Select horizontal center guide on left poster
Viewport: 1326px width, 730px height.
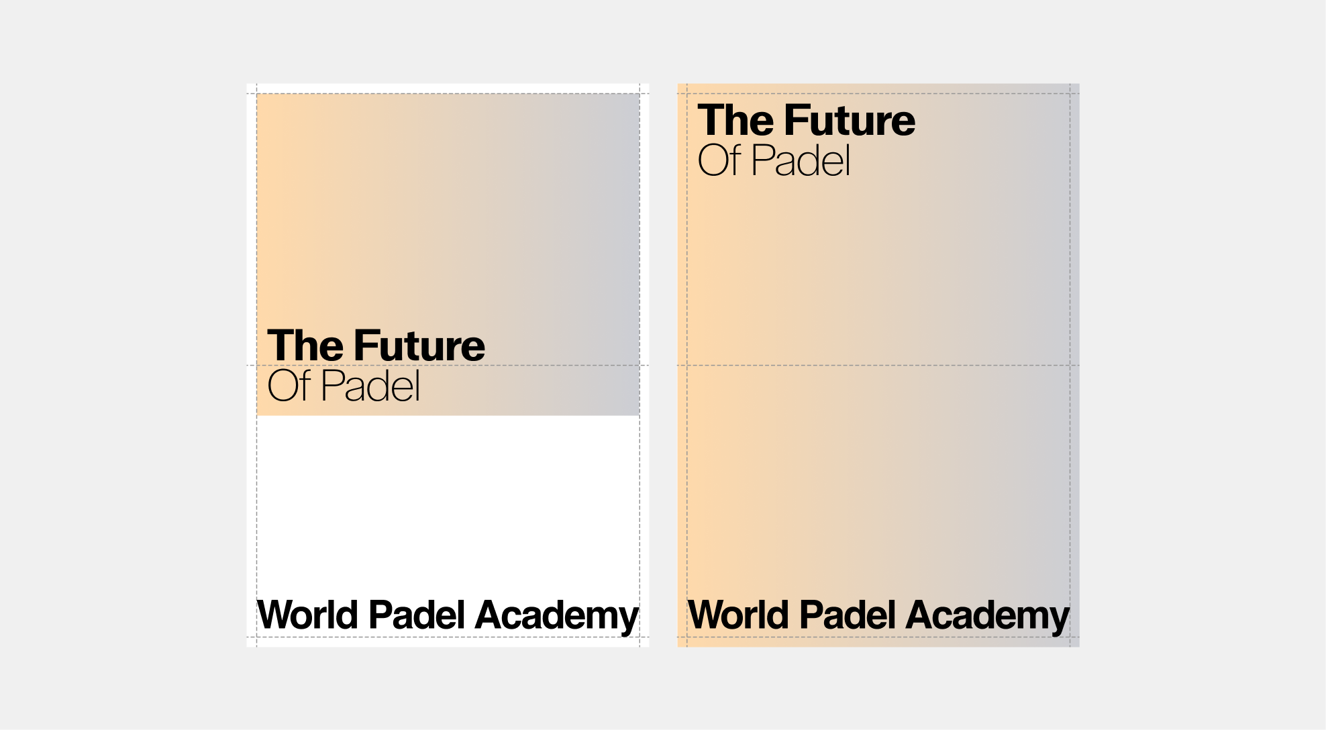tap(537, 365)
